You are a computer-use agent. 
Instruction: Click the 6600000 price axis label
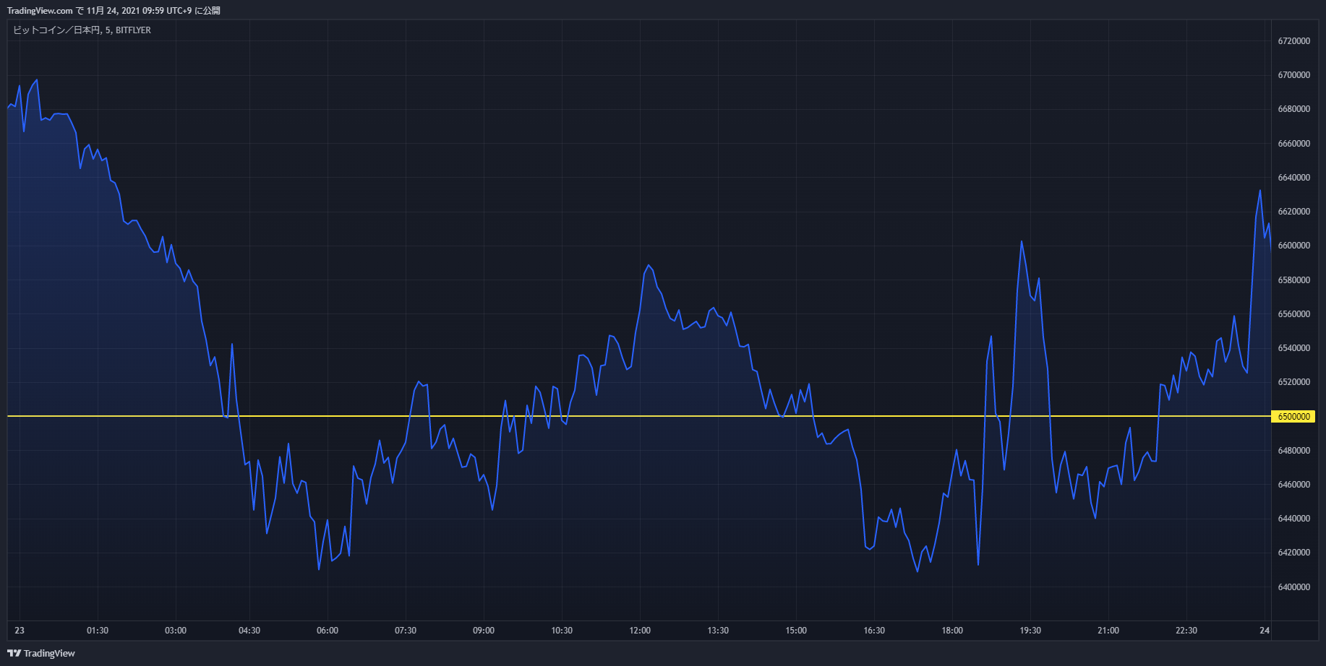1293,246
